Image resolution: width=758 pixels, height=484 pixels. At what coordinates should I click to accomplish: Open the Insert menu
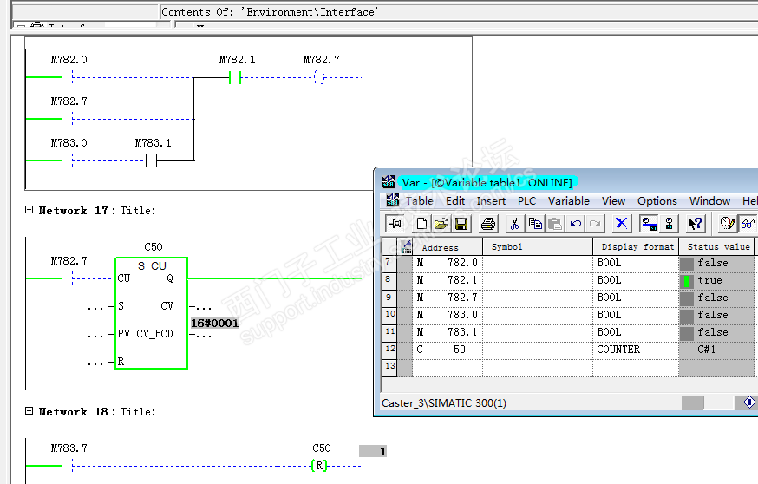tap(491, 201)
